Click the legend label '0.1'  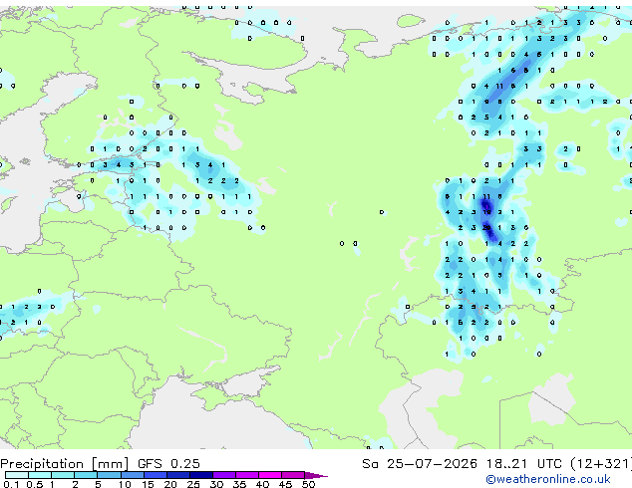click(11, 484)
